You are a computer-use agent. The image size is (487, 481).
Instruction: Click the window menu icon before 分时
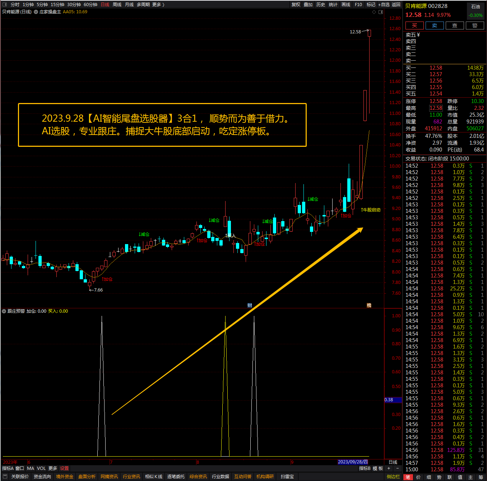click(x=5, y=5)
